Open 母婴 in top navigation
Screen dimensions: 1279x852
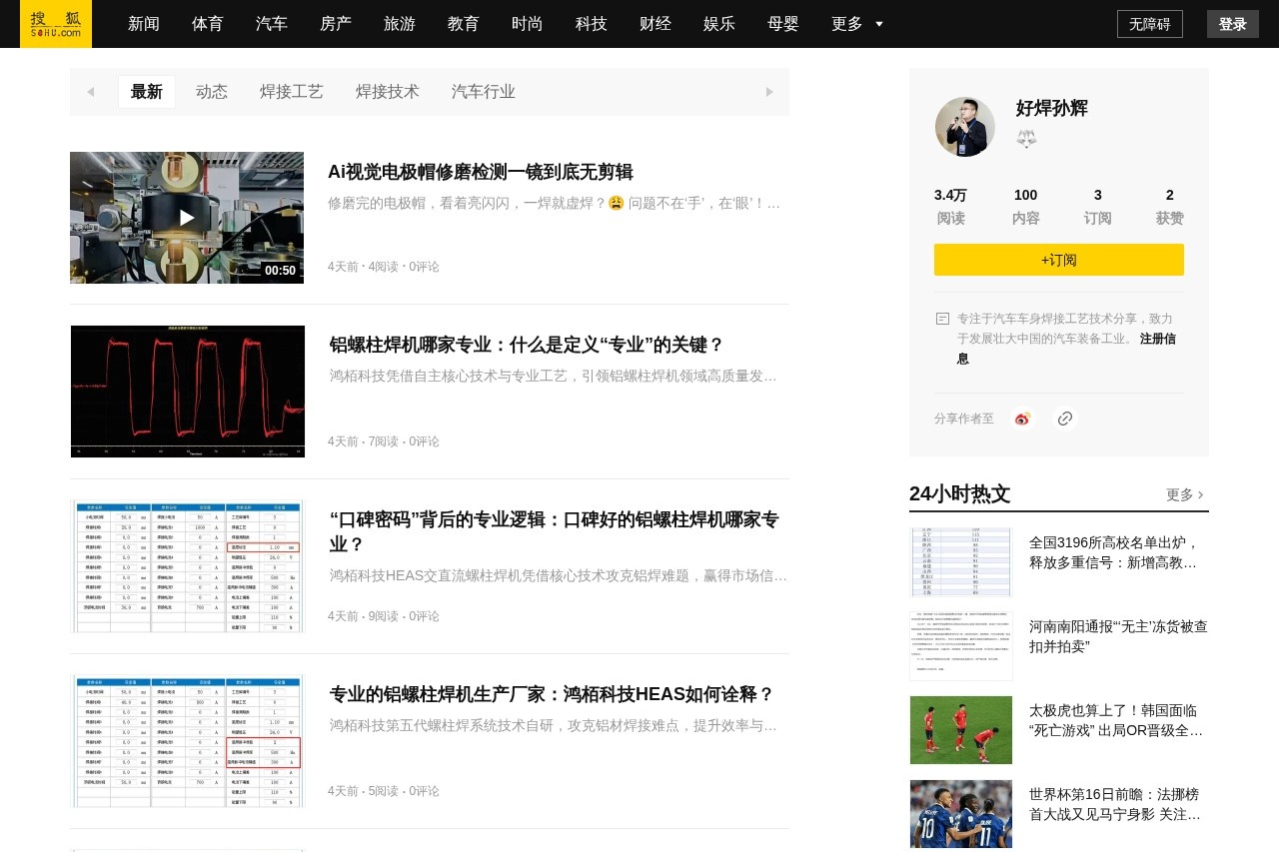click(783, 24)
